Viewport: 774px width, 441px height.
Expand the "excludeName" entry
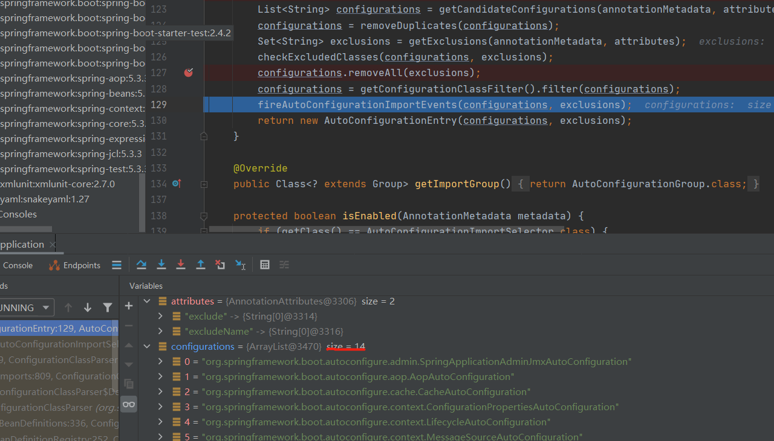pos(160,331)
